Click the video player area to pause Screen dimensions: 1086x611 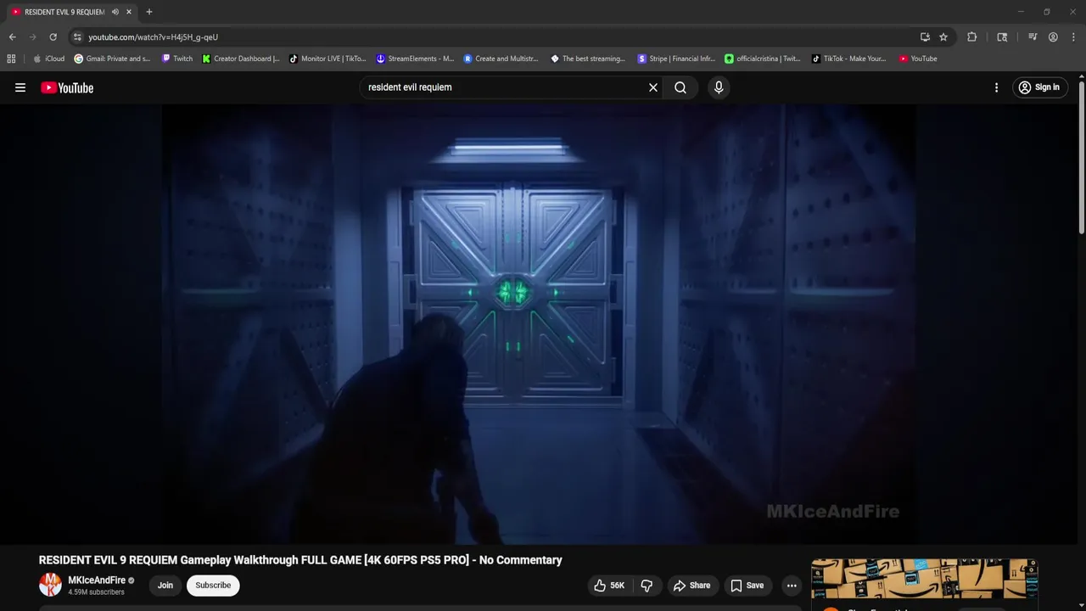pos(539,324)
